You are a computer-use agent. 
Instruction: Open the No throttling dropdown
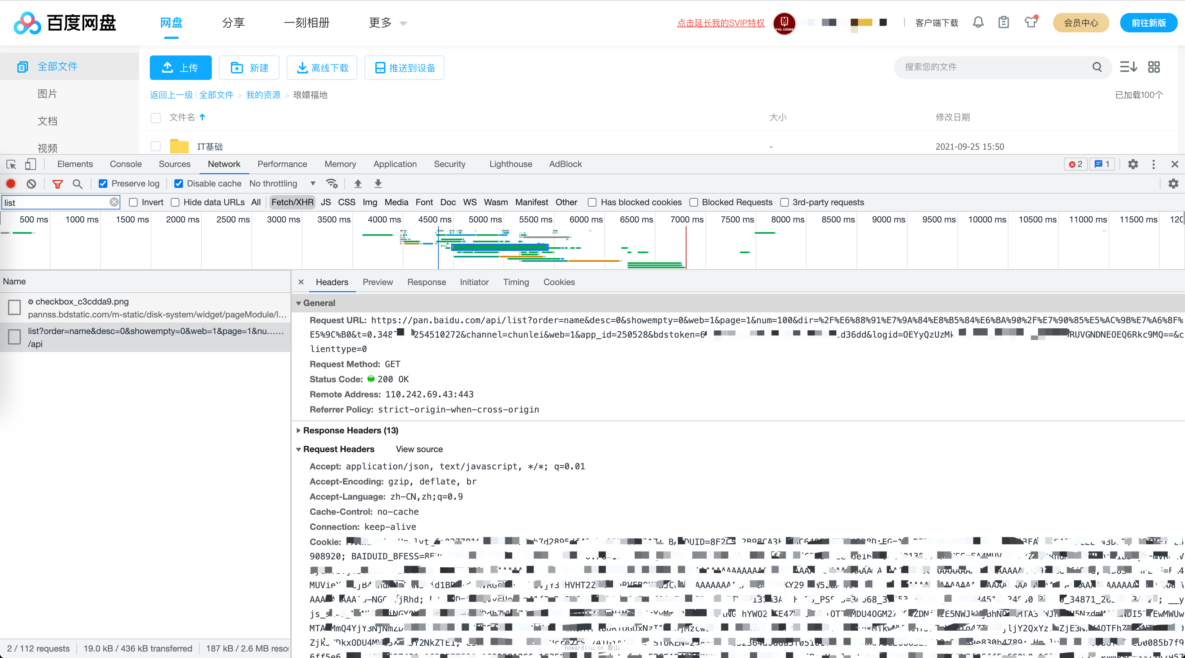tap(282, 184)
